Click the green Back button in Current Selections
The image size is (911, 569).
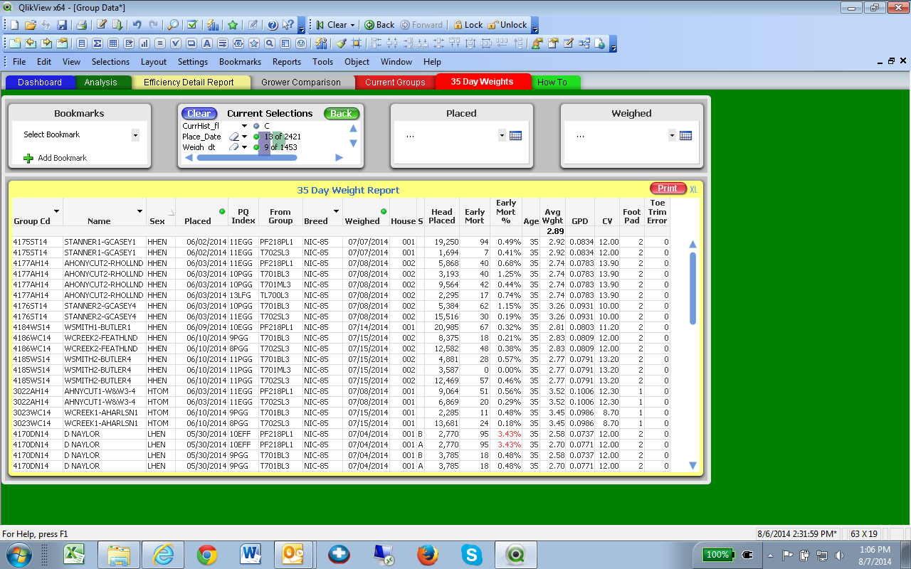[342, 114]
